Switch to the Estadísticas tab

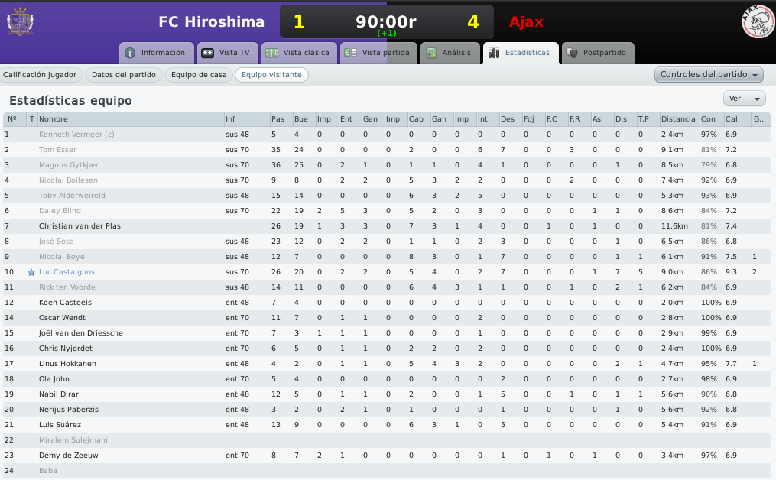(521, 53)
